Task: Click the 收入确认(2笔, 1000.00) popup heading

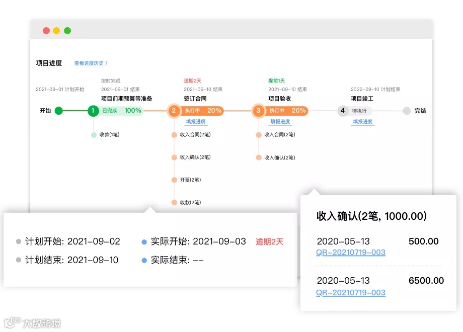Action: coord(371,216)
